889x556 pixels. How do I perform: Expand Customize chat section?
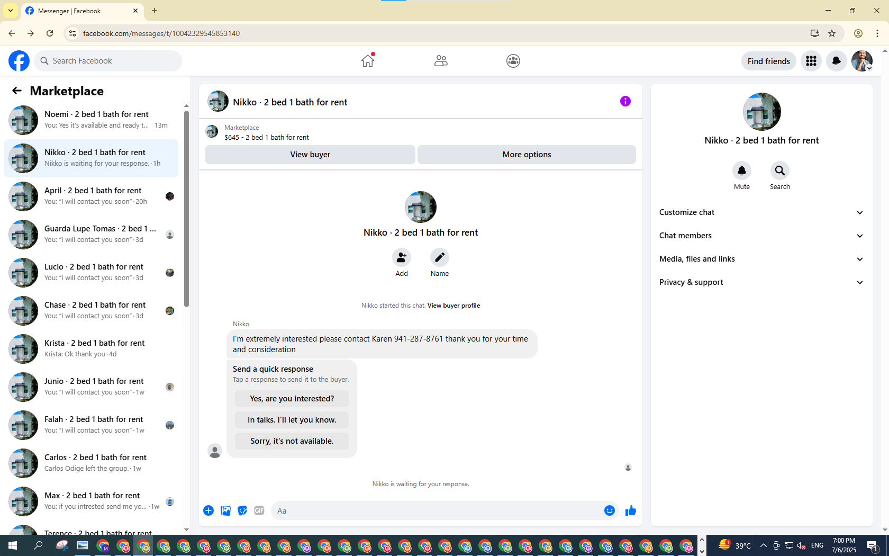tap(761, 212)
